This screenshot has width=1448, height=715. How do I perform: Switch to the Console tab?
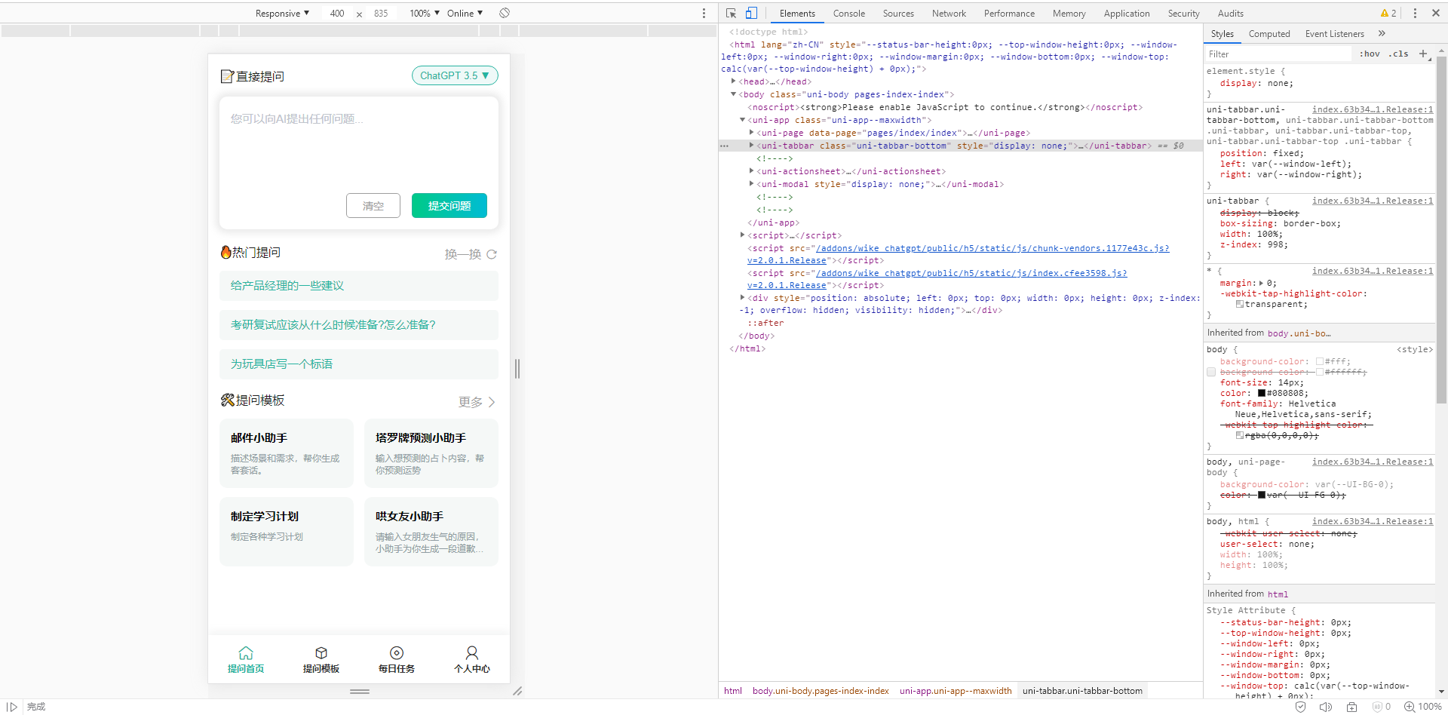[849, 13]
